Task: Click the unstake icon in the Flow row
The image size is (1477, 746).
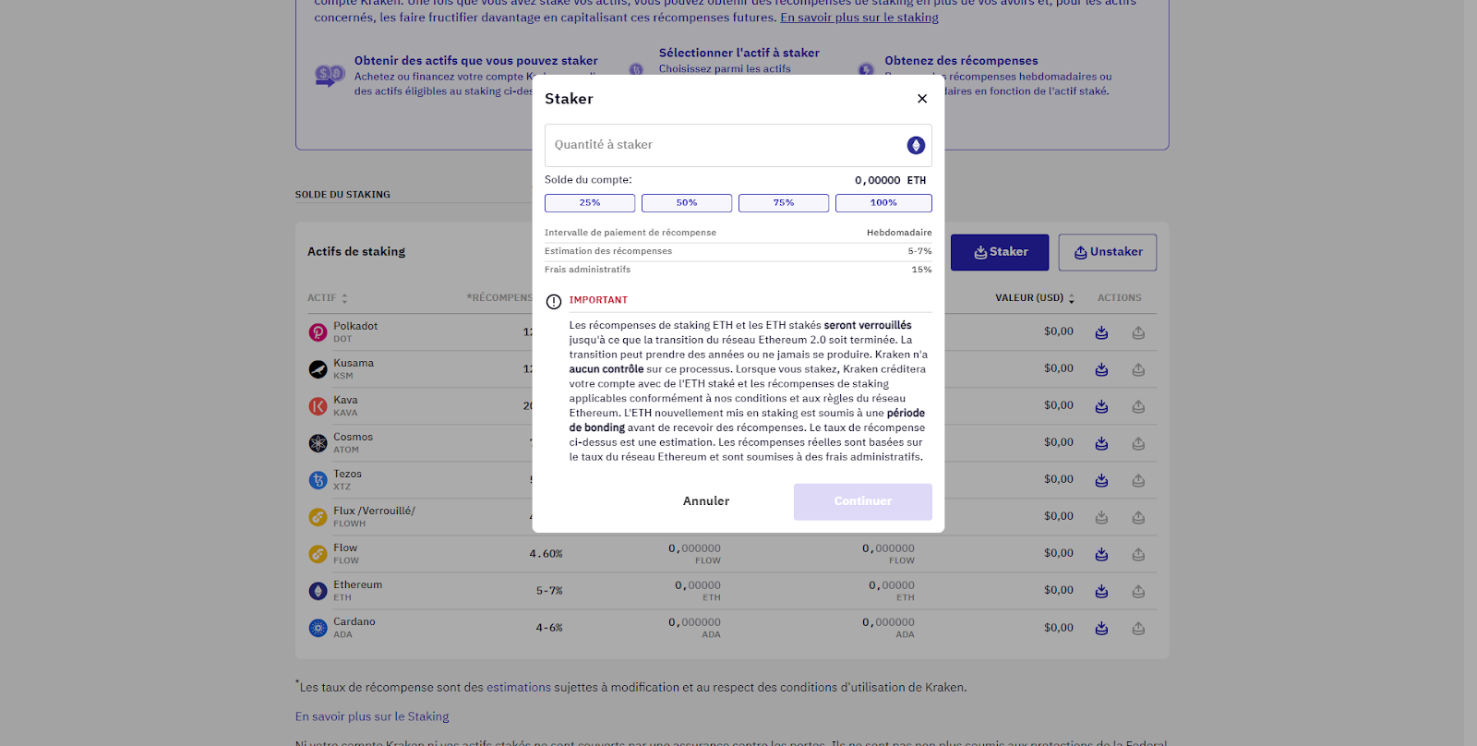Action: (1138, 554)
